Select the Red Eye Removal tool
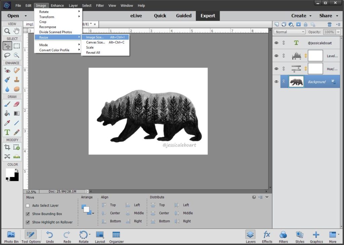This screenshot has width=344, height=245. pos(7,70)
